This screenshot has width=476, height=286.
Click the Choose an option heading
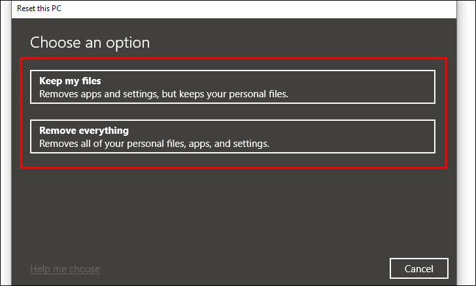pos(90,42)
